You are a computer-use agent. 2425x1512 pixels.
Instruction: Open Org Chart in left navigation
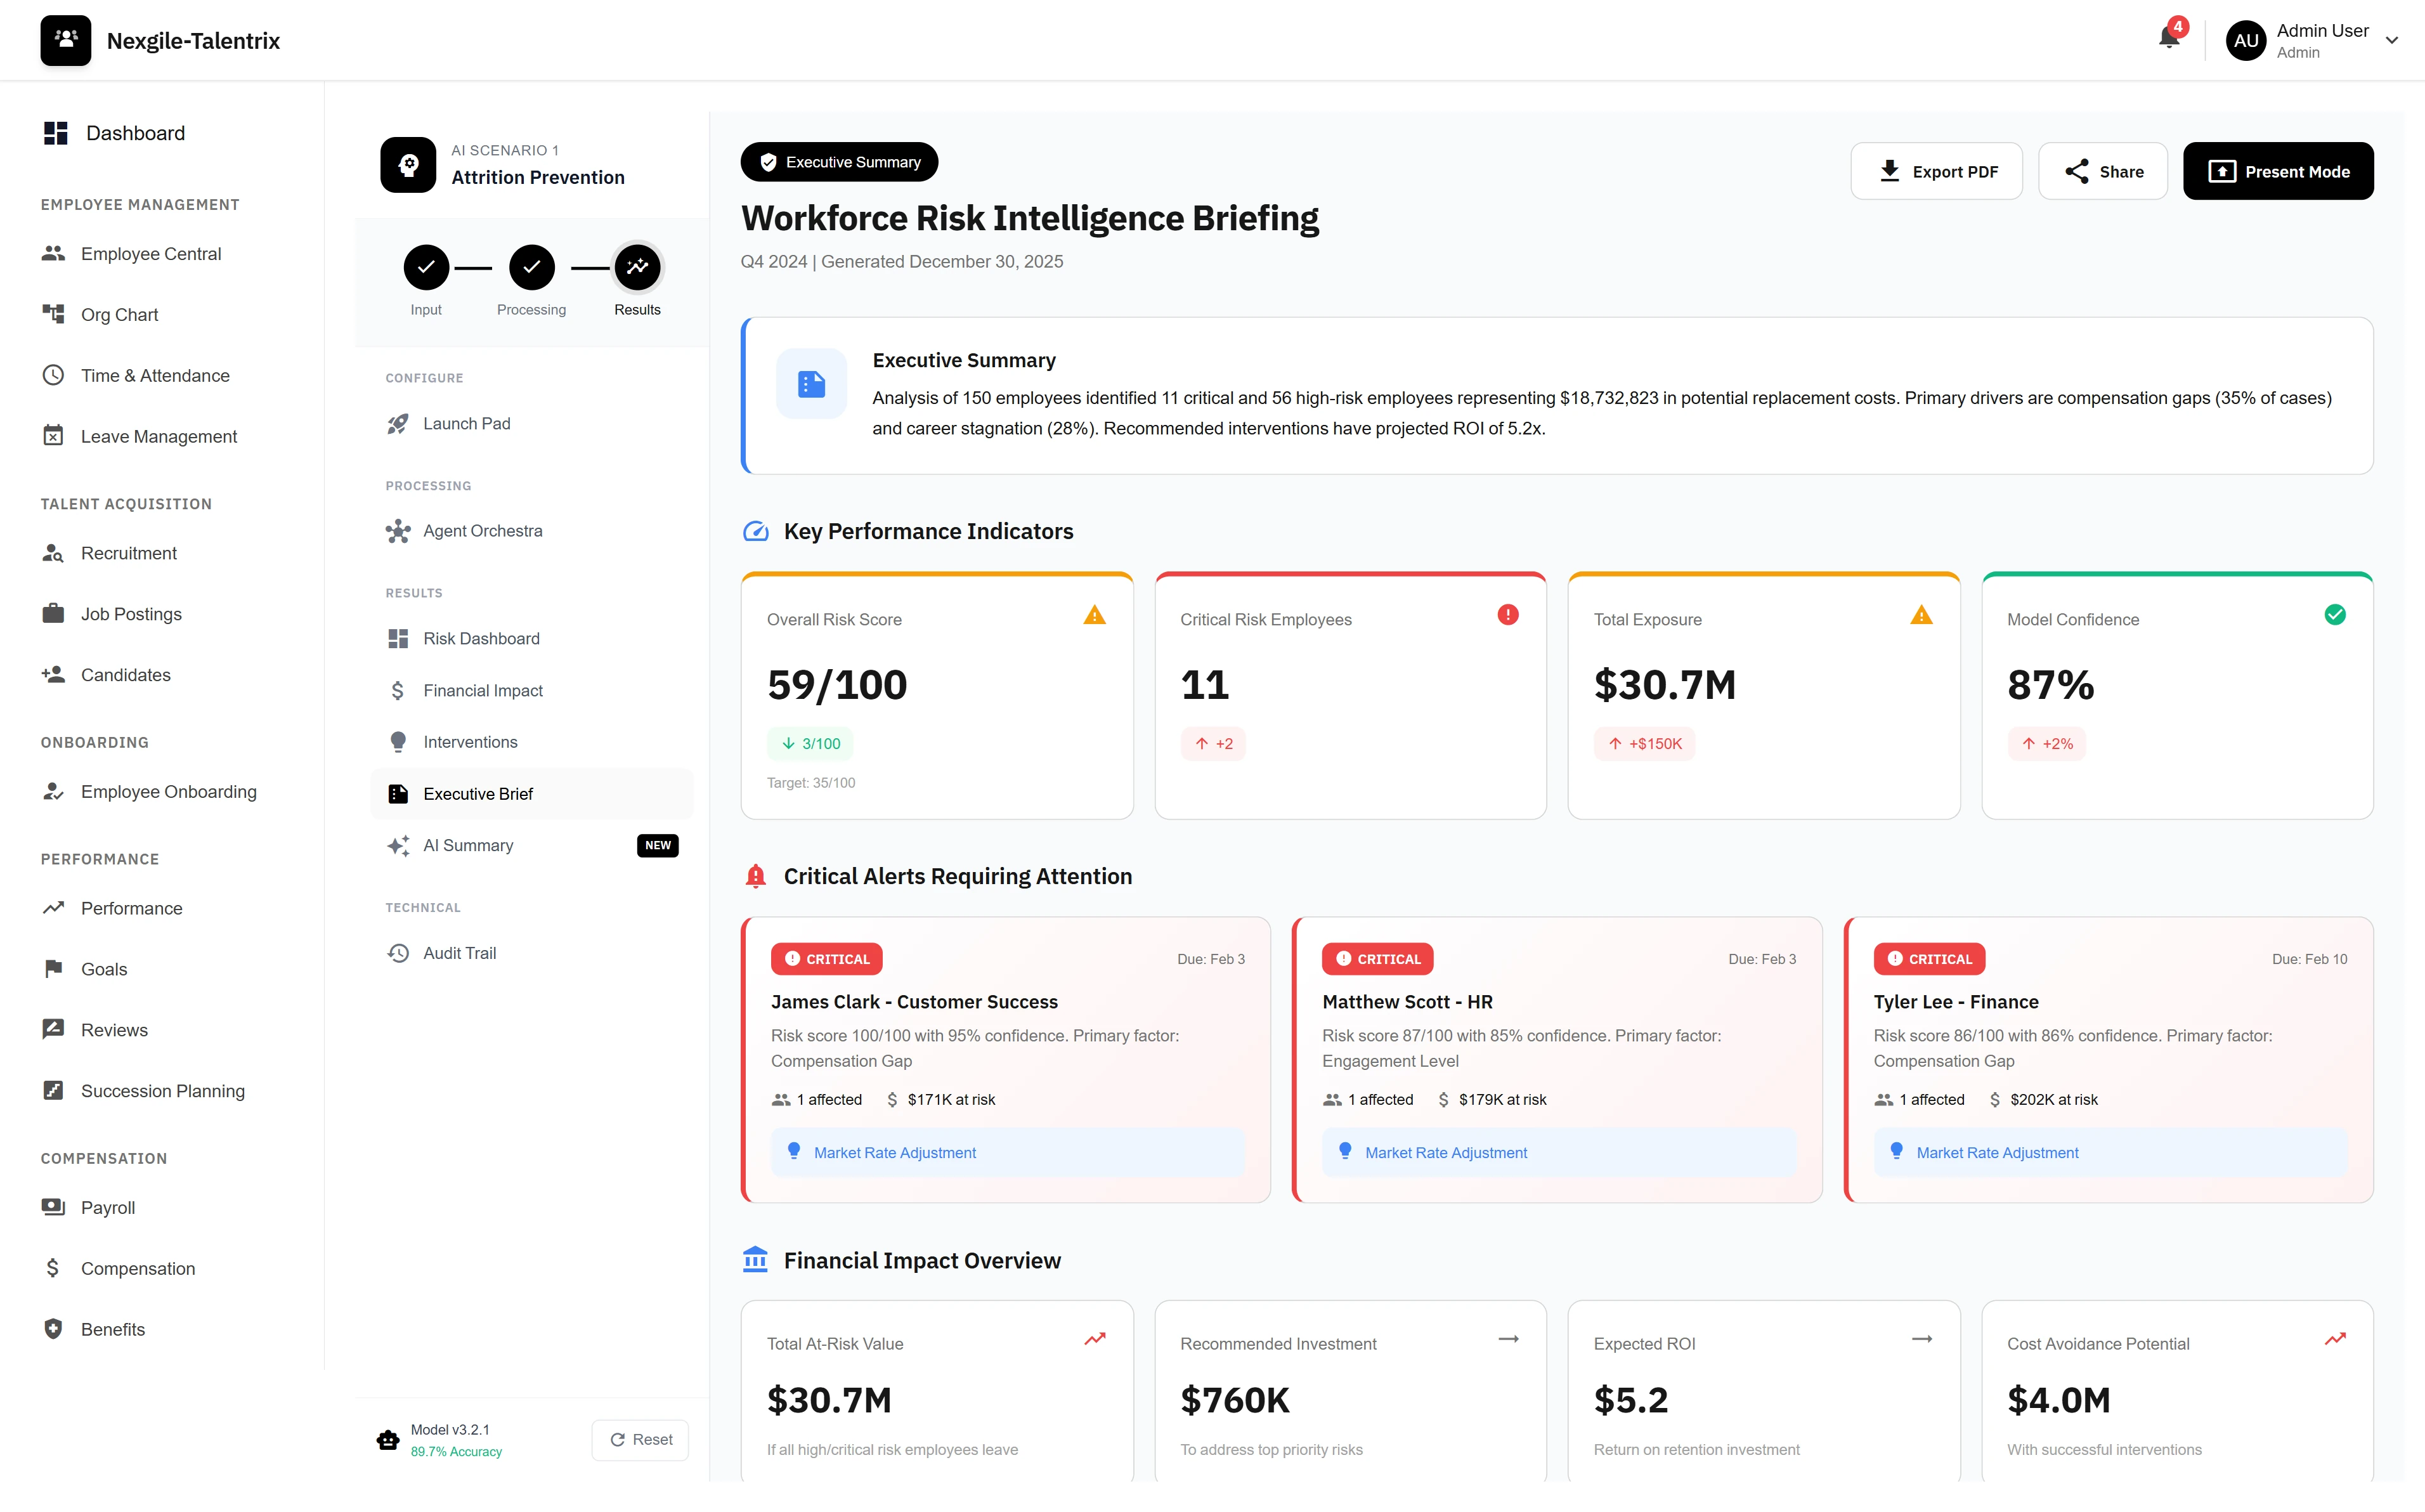coord(119,315)
